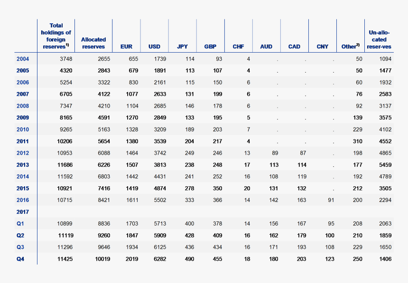The height and width of the screenshot is (283, 408).
Task: Click the Q4 row label
Action: pyautogui.click(x=20, y=259)
